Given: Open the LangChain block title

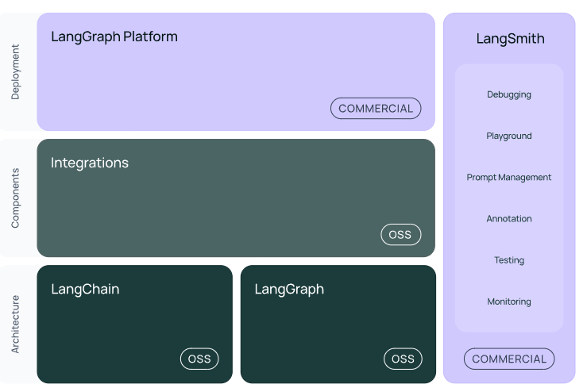Looking at the screenshot, I should coord(85,289).
